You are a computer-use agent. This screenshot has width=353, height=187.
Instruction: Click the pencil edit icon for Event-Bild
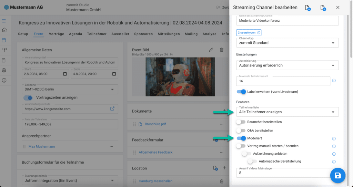click(x=211, y=50)
